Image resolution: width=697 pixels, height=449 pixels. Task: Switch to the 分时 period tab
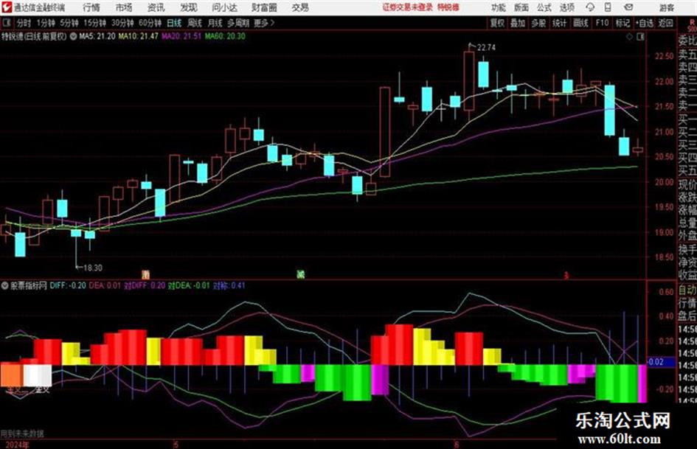click(24, 23)
